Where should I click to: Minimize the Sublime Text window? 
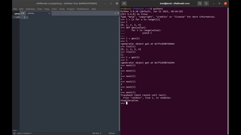[105, 3]
